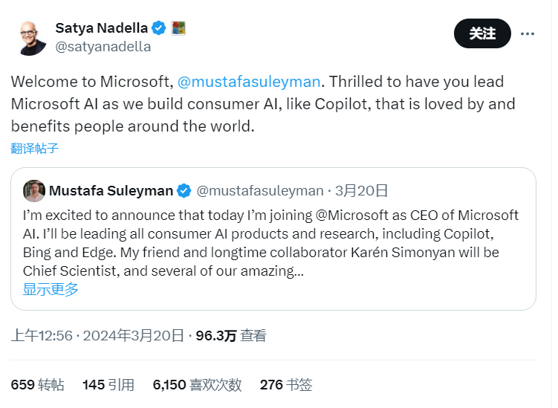Click the Microsoft affiliation logo badge
This screenshot has height=408, width=558.
point(178,28)
